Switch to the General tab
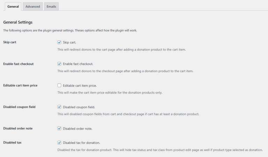The width and height of the screenshot is (268, 157). click(x=13, y=7)
